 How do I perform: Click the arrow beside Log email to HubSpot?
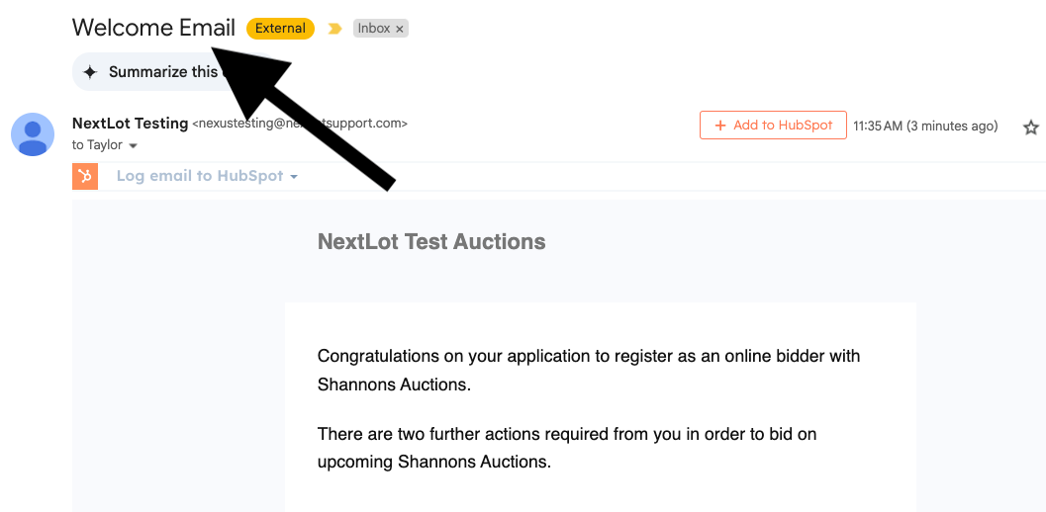[294, 177]
